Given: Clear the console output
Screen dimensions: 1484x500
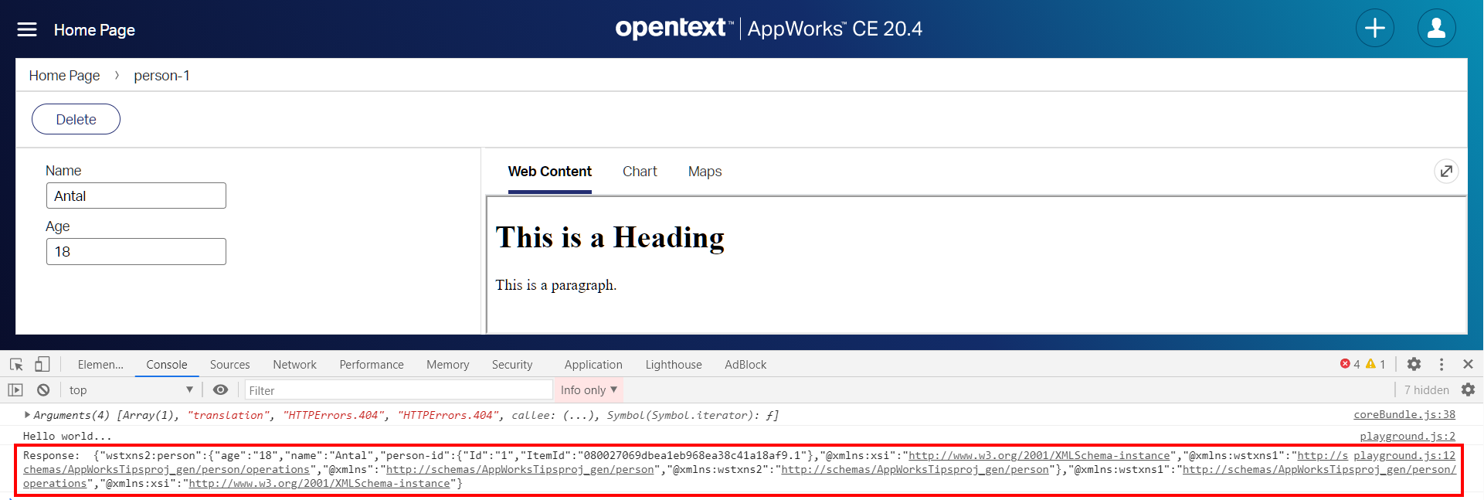Looking at the screenshot, I should pyautogui.click(x=43, y=390).
